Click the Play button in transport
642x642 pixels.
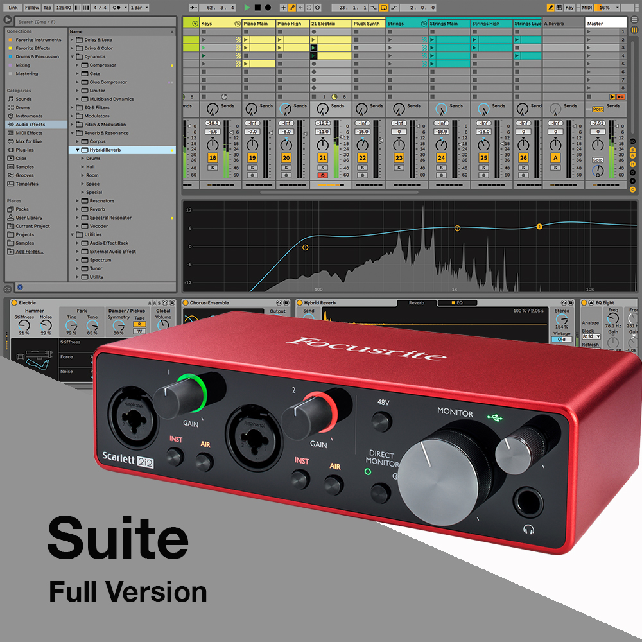(x=247, y=7)
